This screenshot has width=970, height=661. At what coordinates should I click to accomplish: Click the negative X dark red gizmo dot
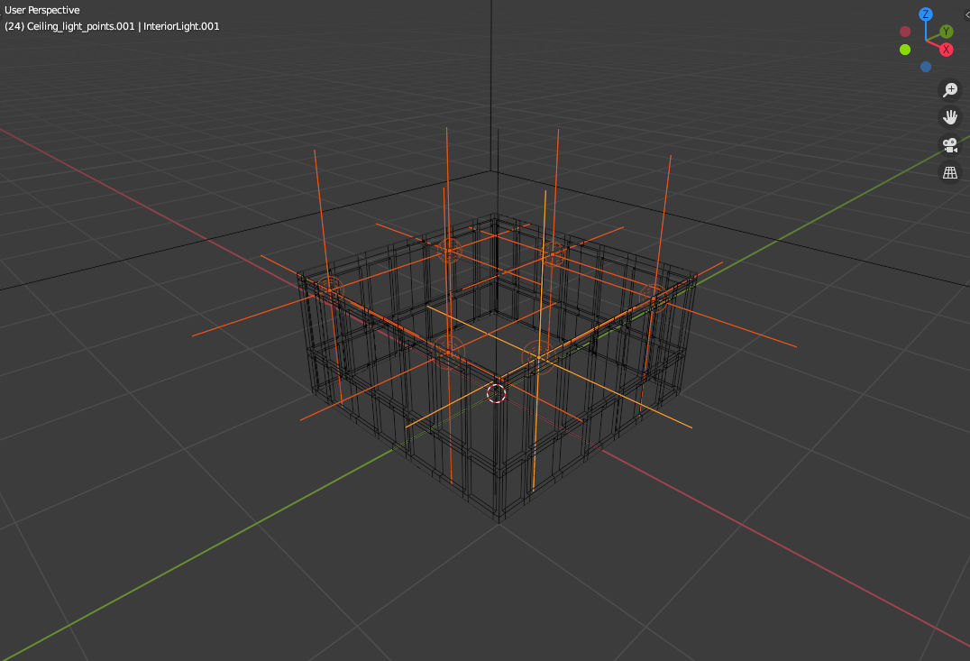coord(905,32)
